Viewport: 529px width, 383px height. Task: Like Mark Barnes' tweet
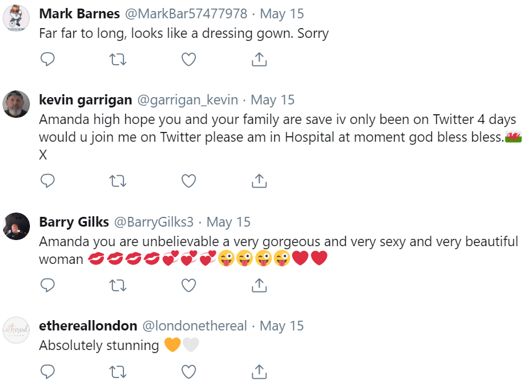coord(189,60)
